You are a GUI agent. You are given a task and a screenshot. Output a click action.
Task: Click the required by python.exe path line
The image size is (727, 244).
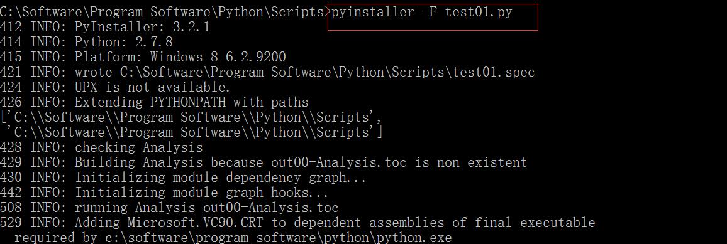pyautogui.click(x=233, y=238)
